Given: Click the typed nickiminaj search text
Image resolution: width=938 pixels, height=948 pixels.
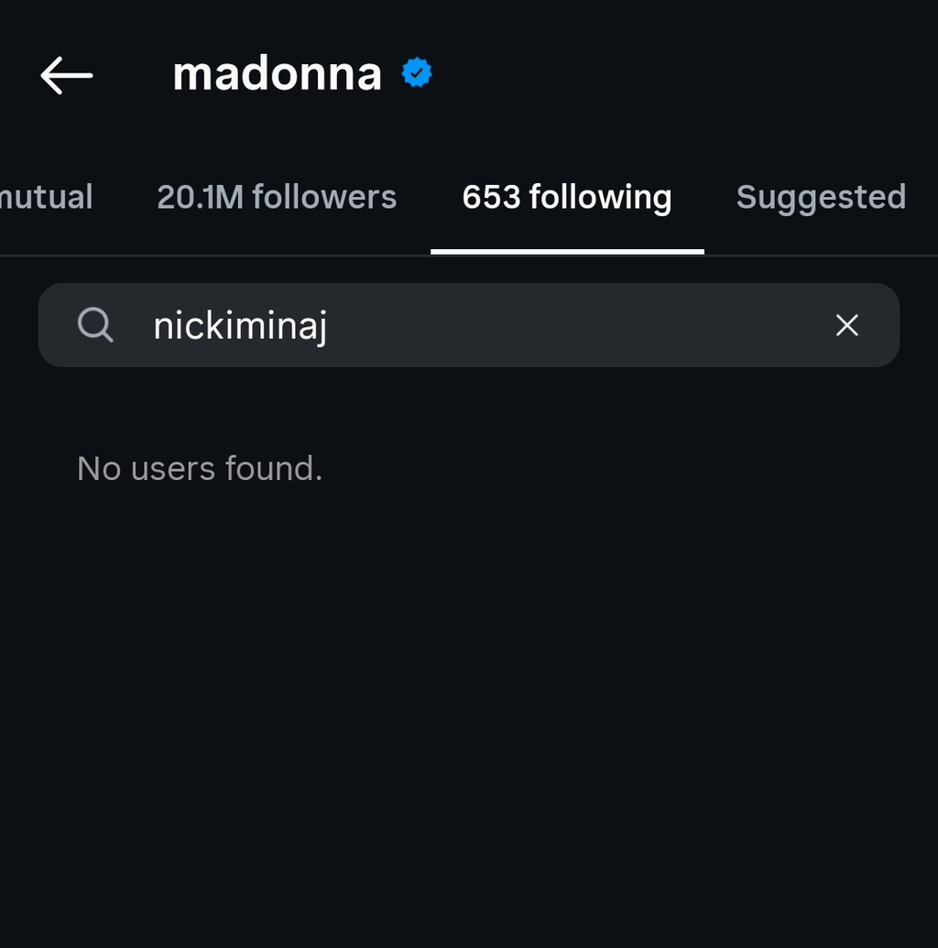Looking at the screenshot, I should [x=240, y=326].
